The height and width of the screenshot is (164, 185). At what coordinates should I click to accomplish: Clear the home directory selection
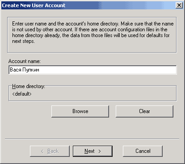tap(144, 111)
